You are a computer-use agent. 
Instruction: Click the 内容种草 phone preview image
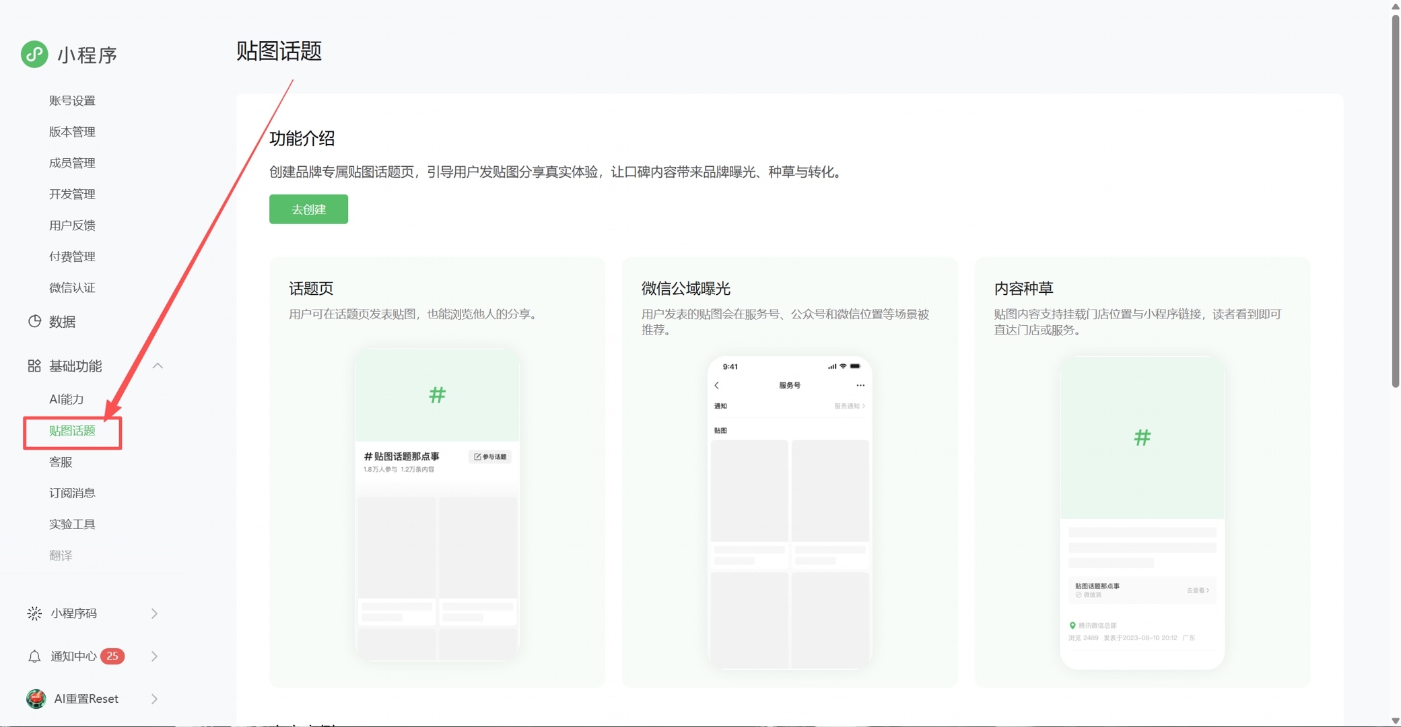1142,512
